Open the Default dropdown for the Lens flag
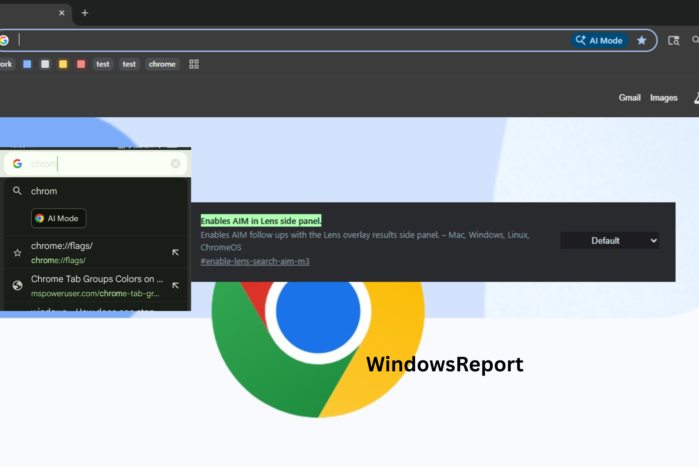Viewport: 699px width, 466px height. point(609,241)
